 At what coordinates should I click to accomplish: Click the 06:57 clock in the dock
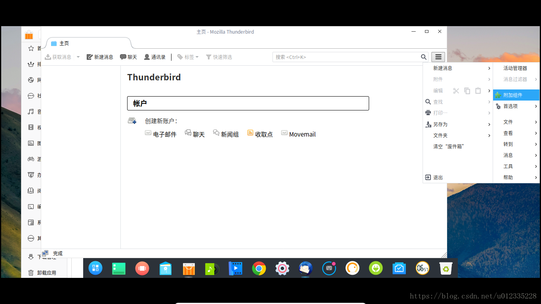pyautogui.click(x=423, y=268)
